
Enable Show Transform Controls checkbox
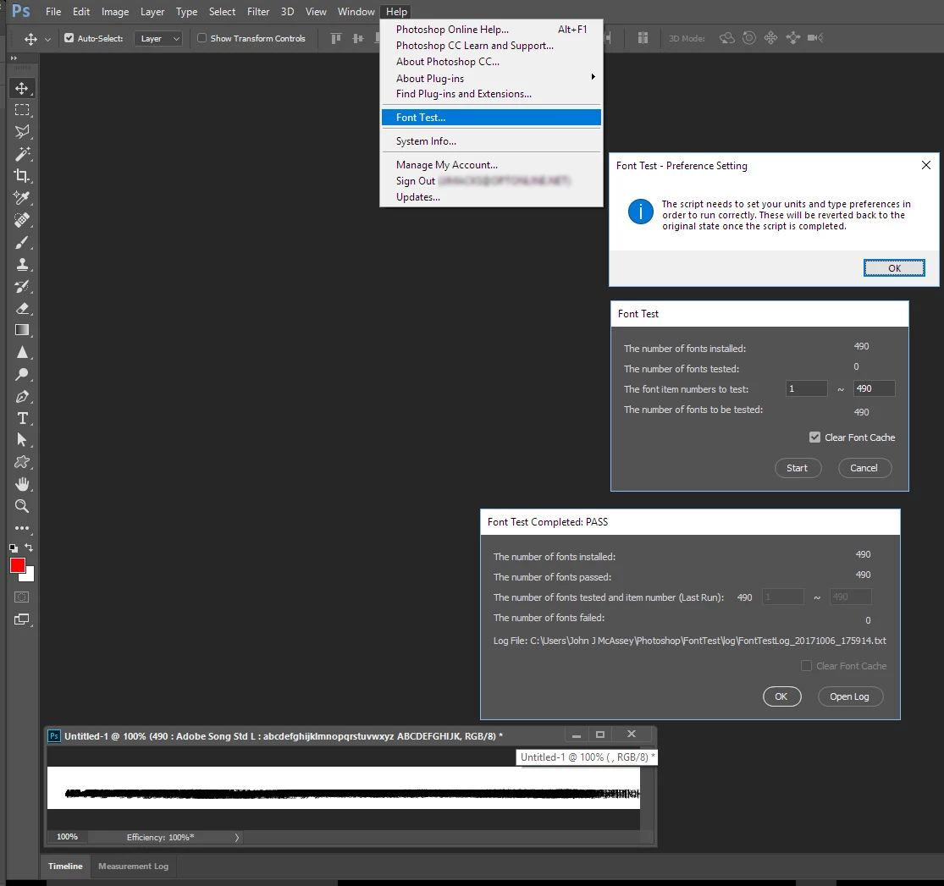click(202, 38)
